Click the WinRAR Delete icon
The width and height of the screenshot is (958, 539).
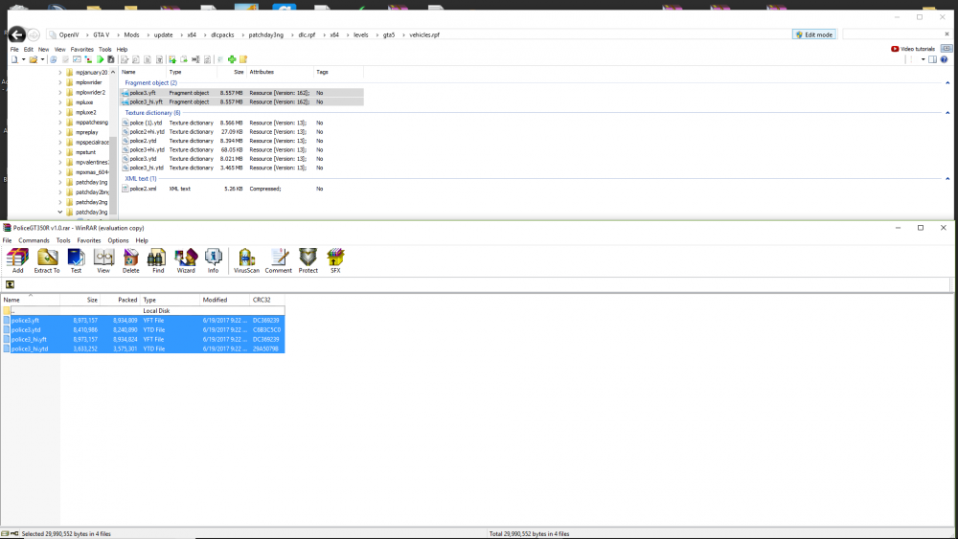130,260
